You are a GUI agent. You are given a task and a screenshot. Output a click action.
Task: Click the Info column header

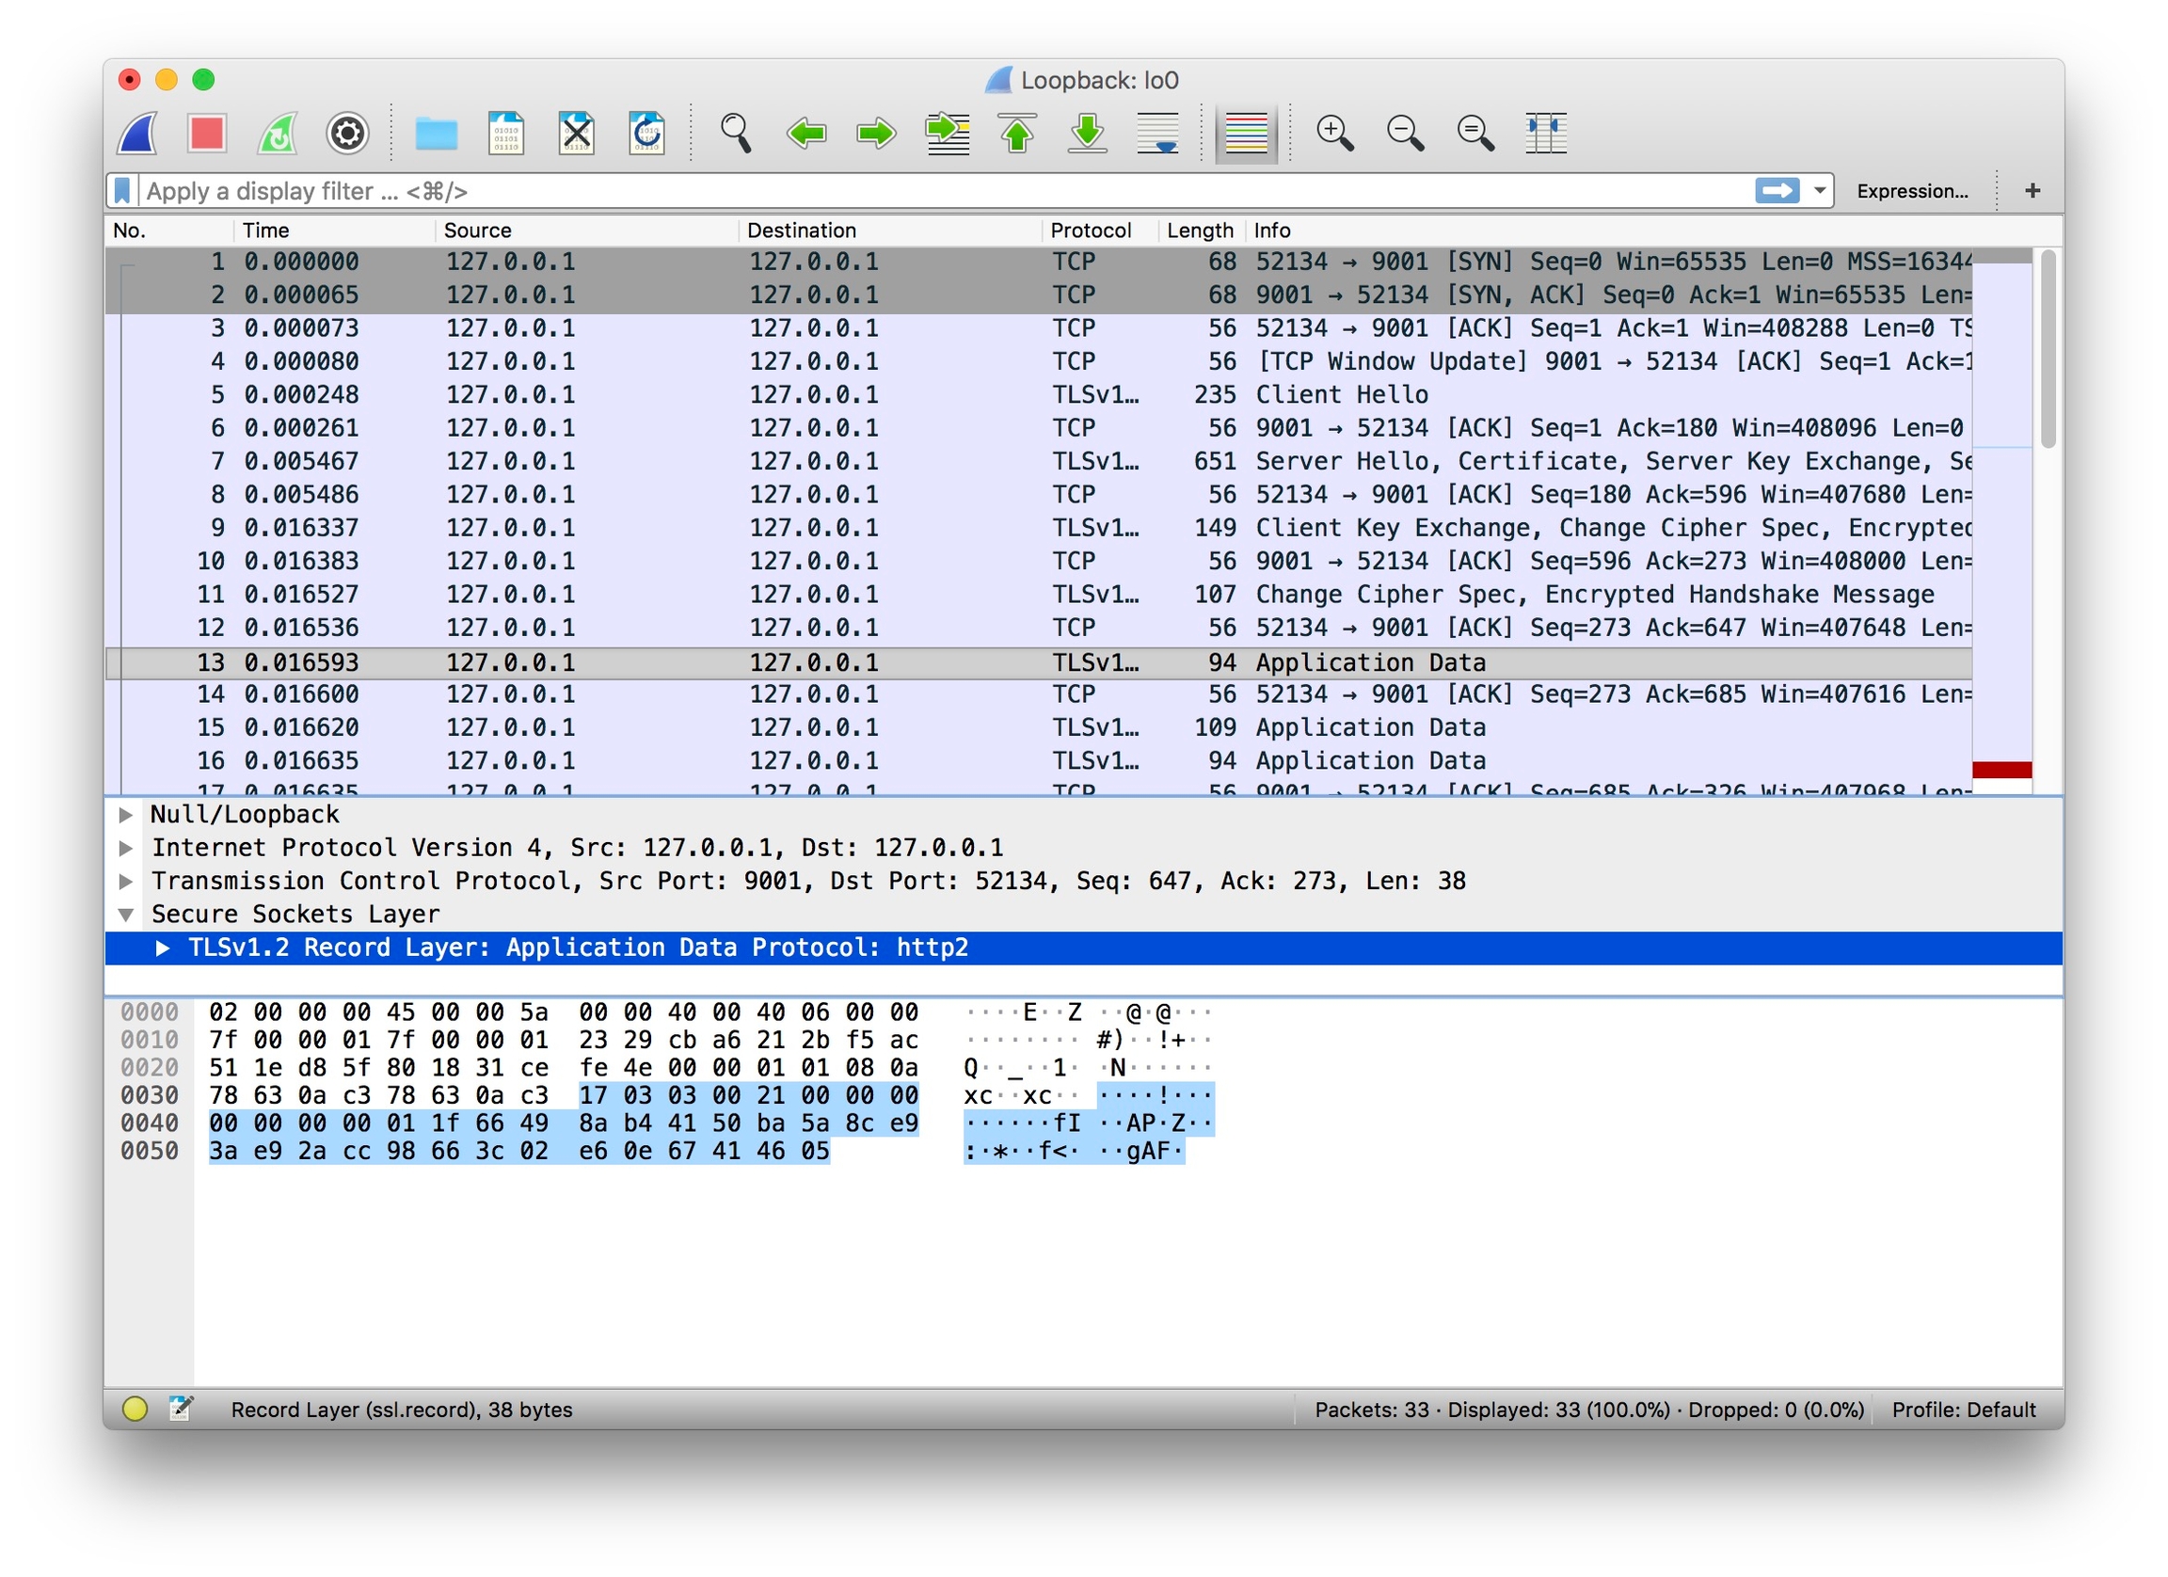click(1271, 231)
